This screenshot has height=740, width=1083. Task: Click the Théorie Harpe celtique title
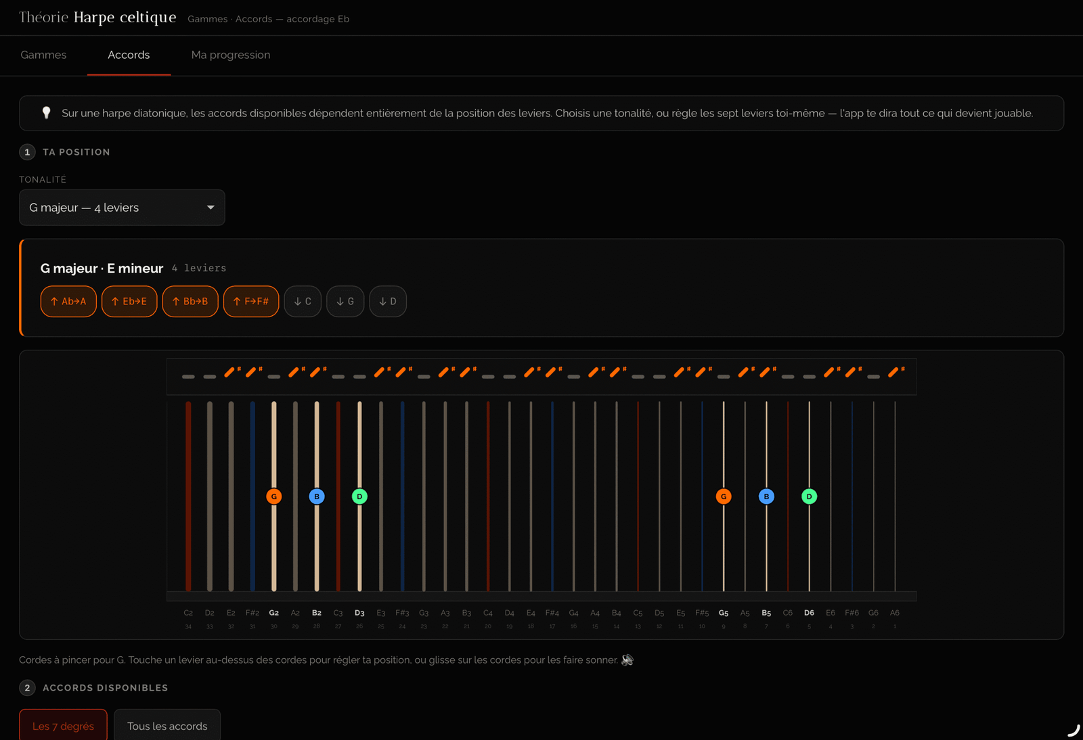click(97, 18)
